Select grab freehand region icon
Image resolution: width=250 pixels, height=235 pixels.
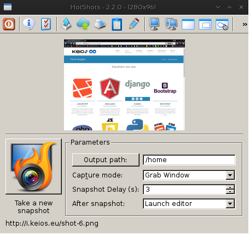coord(222,24)
